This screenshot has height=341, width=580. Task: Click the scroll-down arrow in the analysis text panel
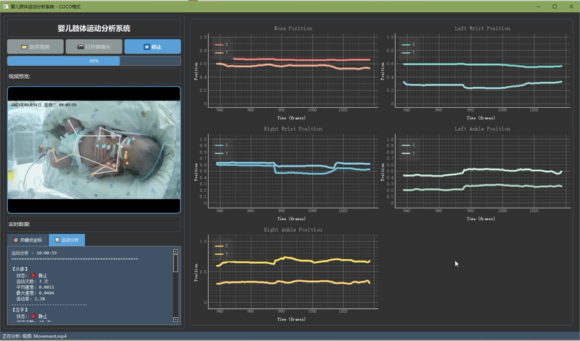pos(175,319)
